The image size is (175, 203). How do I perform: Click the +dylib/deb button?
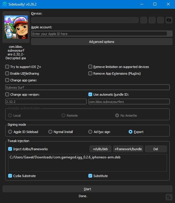(100, 149)
